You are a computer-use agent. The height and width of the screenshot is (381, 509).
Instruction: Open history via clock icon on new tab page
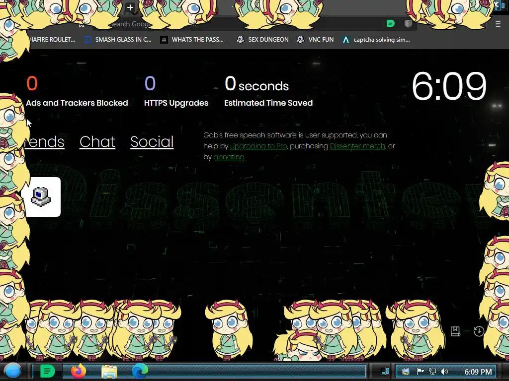(479, 331)
